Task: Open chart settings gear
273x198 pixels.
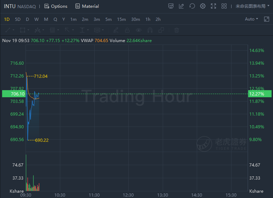Action: click(203, 6)
